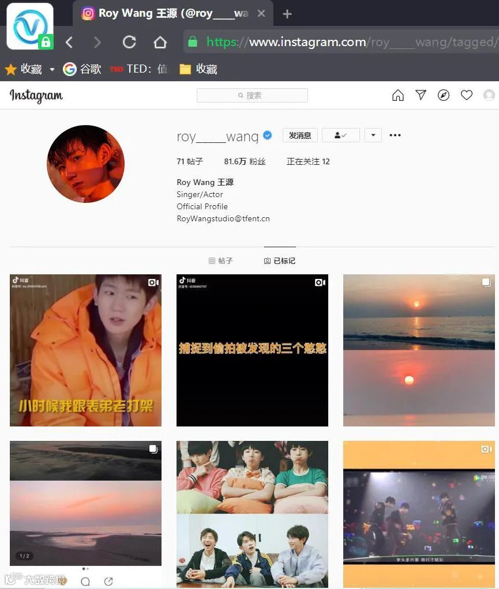499x589 pixels.
Task: Open a new browser tab
Action: coord(287,14)
